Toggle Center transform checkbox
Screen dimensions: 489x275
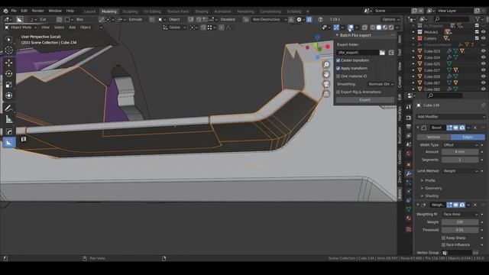point(338,60)
